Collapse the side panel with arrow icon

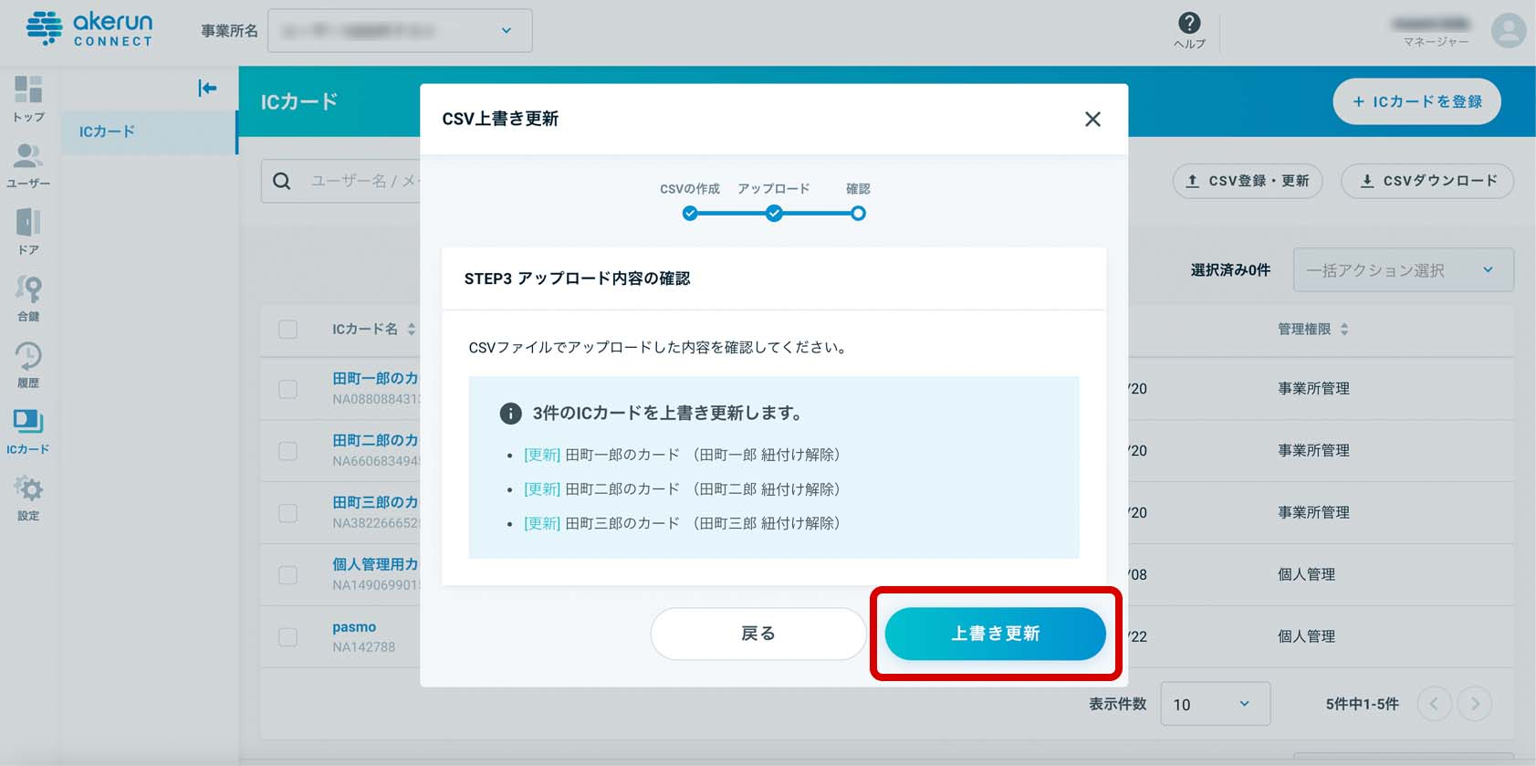click(x=207, y=88)
